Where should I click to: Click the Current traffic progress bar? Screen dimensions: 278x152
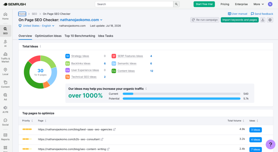[x=182, y=94]
